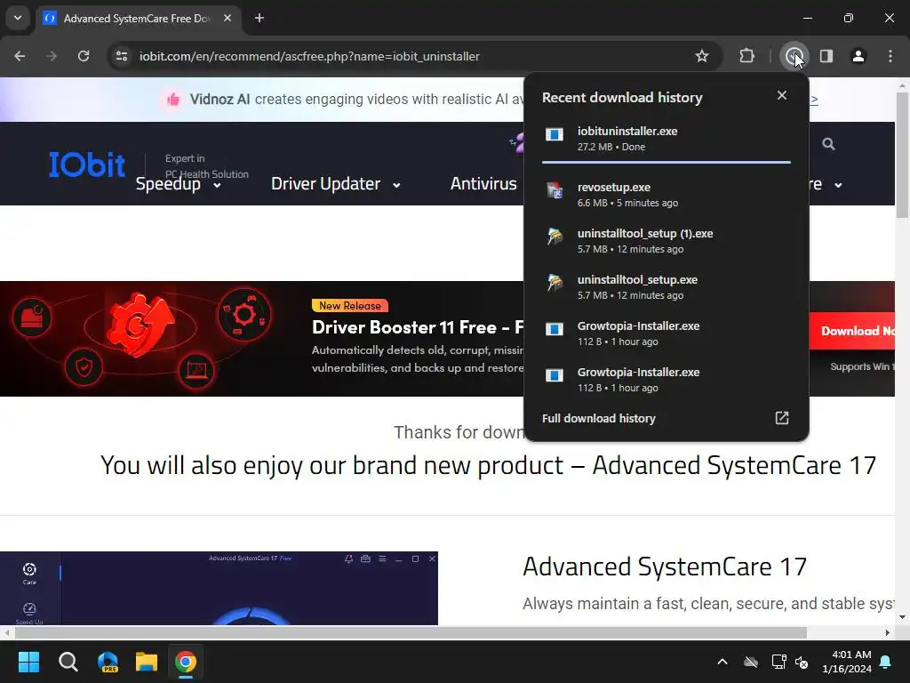The width and height of the screenshot is (910, 683).
Task: Open Chrome three-dot menu
Action: tap(890, 56)
